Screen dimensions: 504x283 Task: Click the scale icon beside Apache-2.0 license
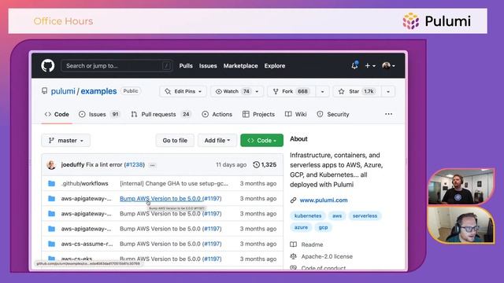[293, 256]
